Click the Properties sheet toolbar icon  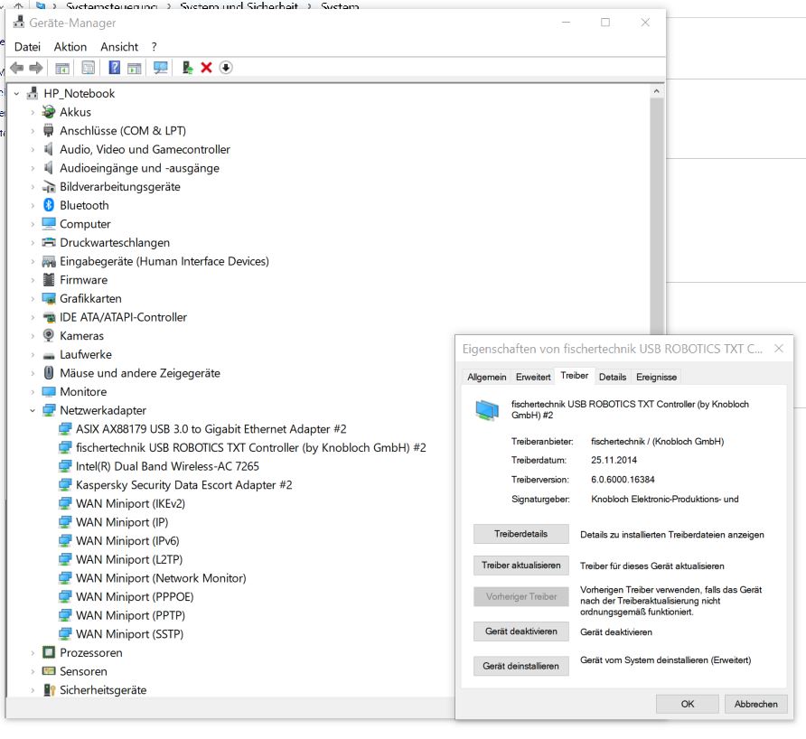88,68
